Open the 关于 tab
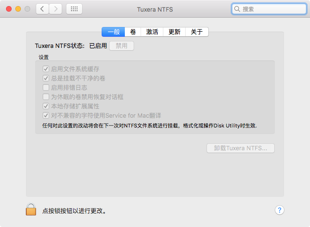 [x=197, y=32]
